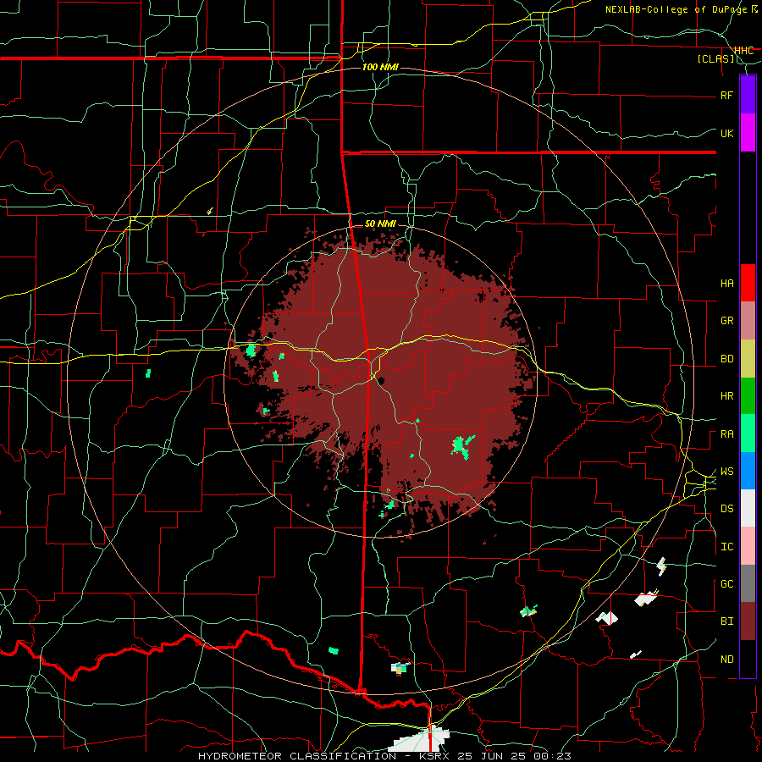The image size is (762, 762).
Task: Click the 25 JUN 25 date text
Action: coord(491,756)
